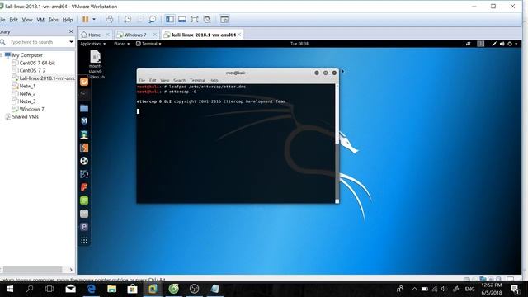Screen dimensions: 528x297
Task: Launch Firefox from the Kali dock
Action: coord(84,82)
